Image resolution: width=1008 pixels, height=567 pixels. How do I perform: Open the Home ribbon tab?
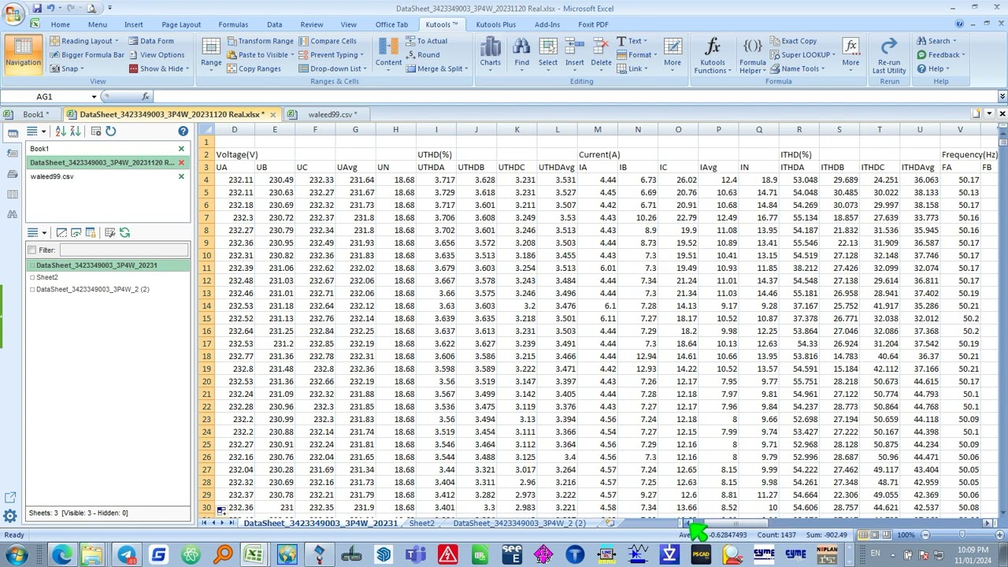tap(60, 24)
